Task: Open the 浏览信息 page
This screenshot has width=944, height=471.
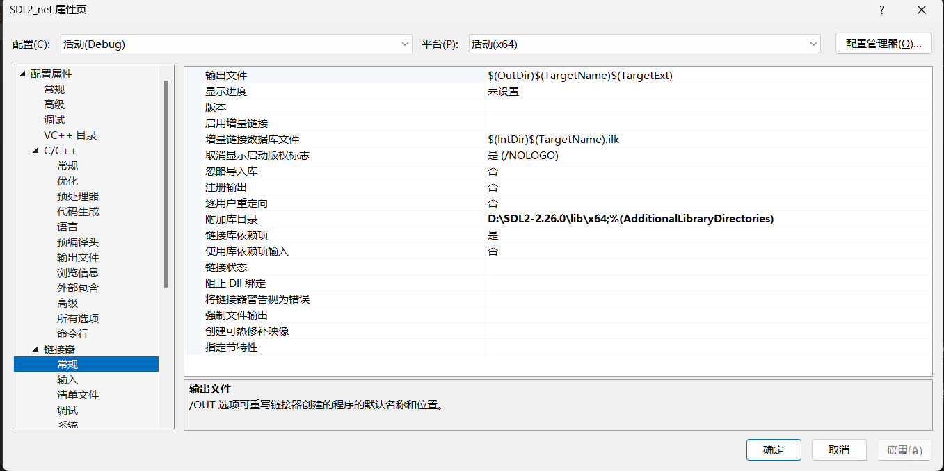Action: point(78,272)
